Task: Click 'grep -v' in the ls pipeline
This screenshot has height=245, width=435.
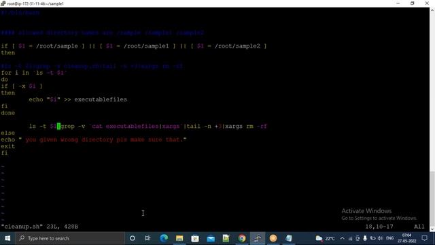Action: coord(73,126)
